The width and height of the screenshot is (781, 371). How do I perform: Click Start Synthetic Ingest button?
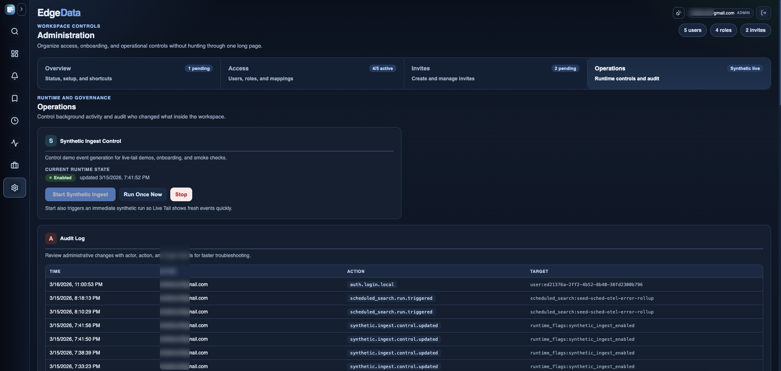pyautogui.click(x=80, y=194)
